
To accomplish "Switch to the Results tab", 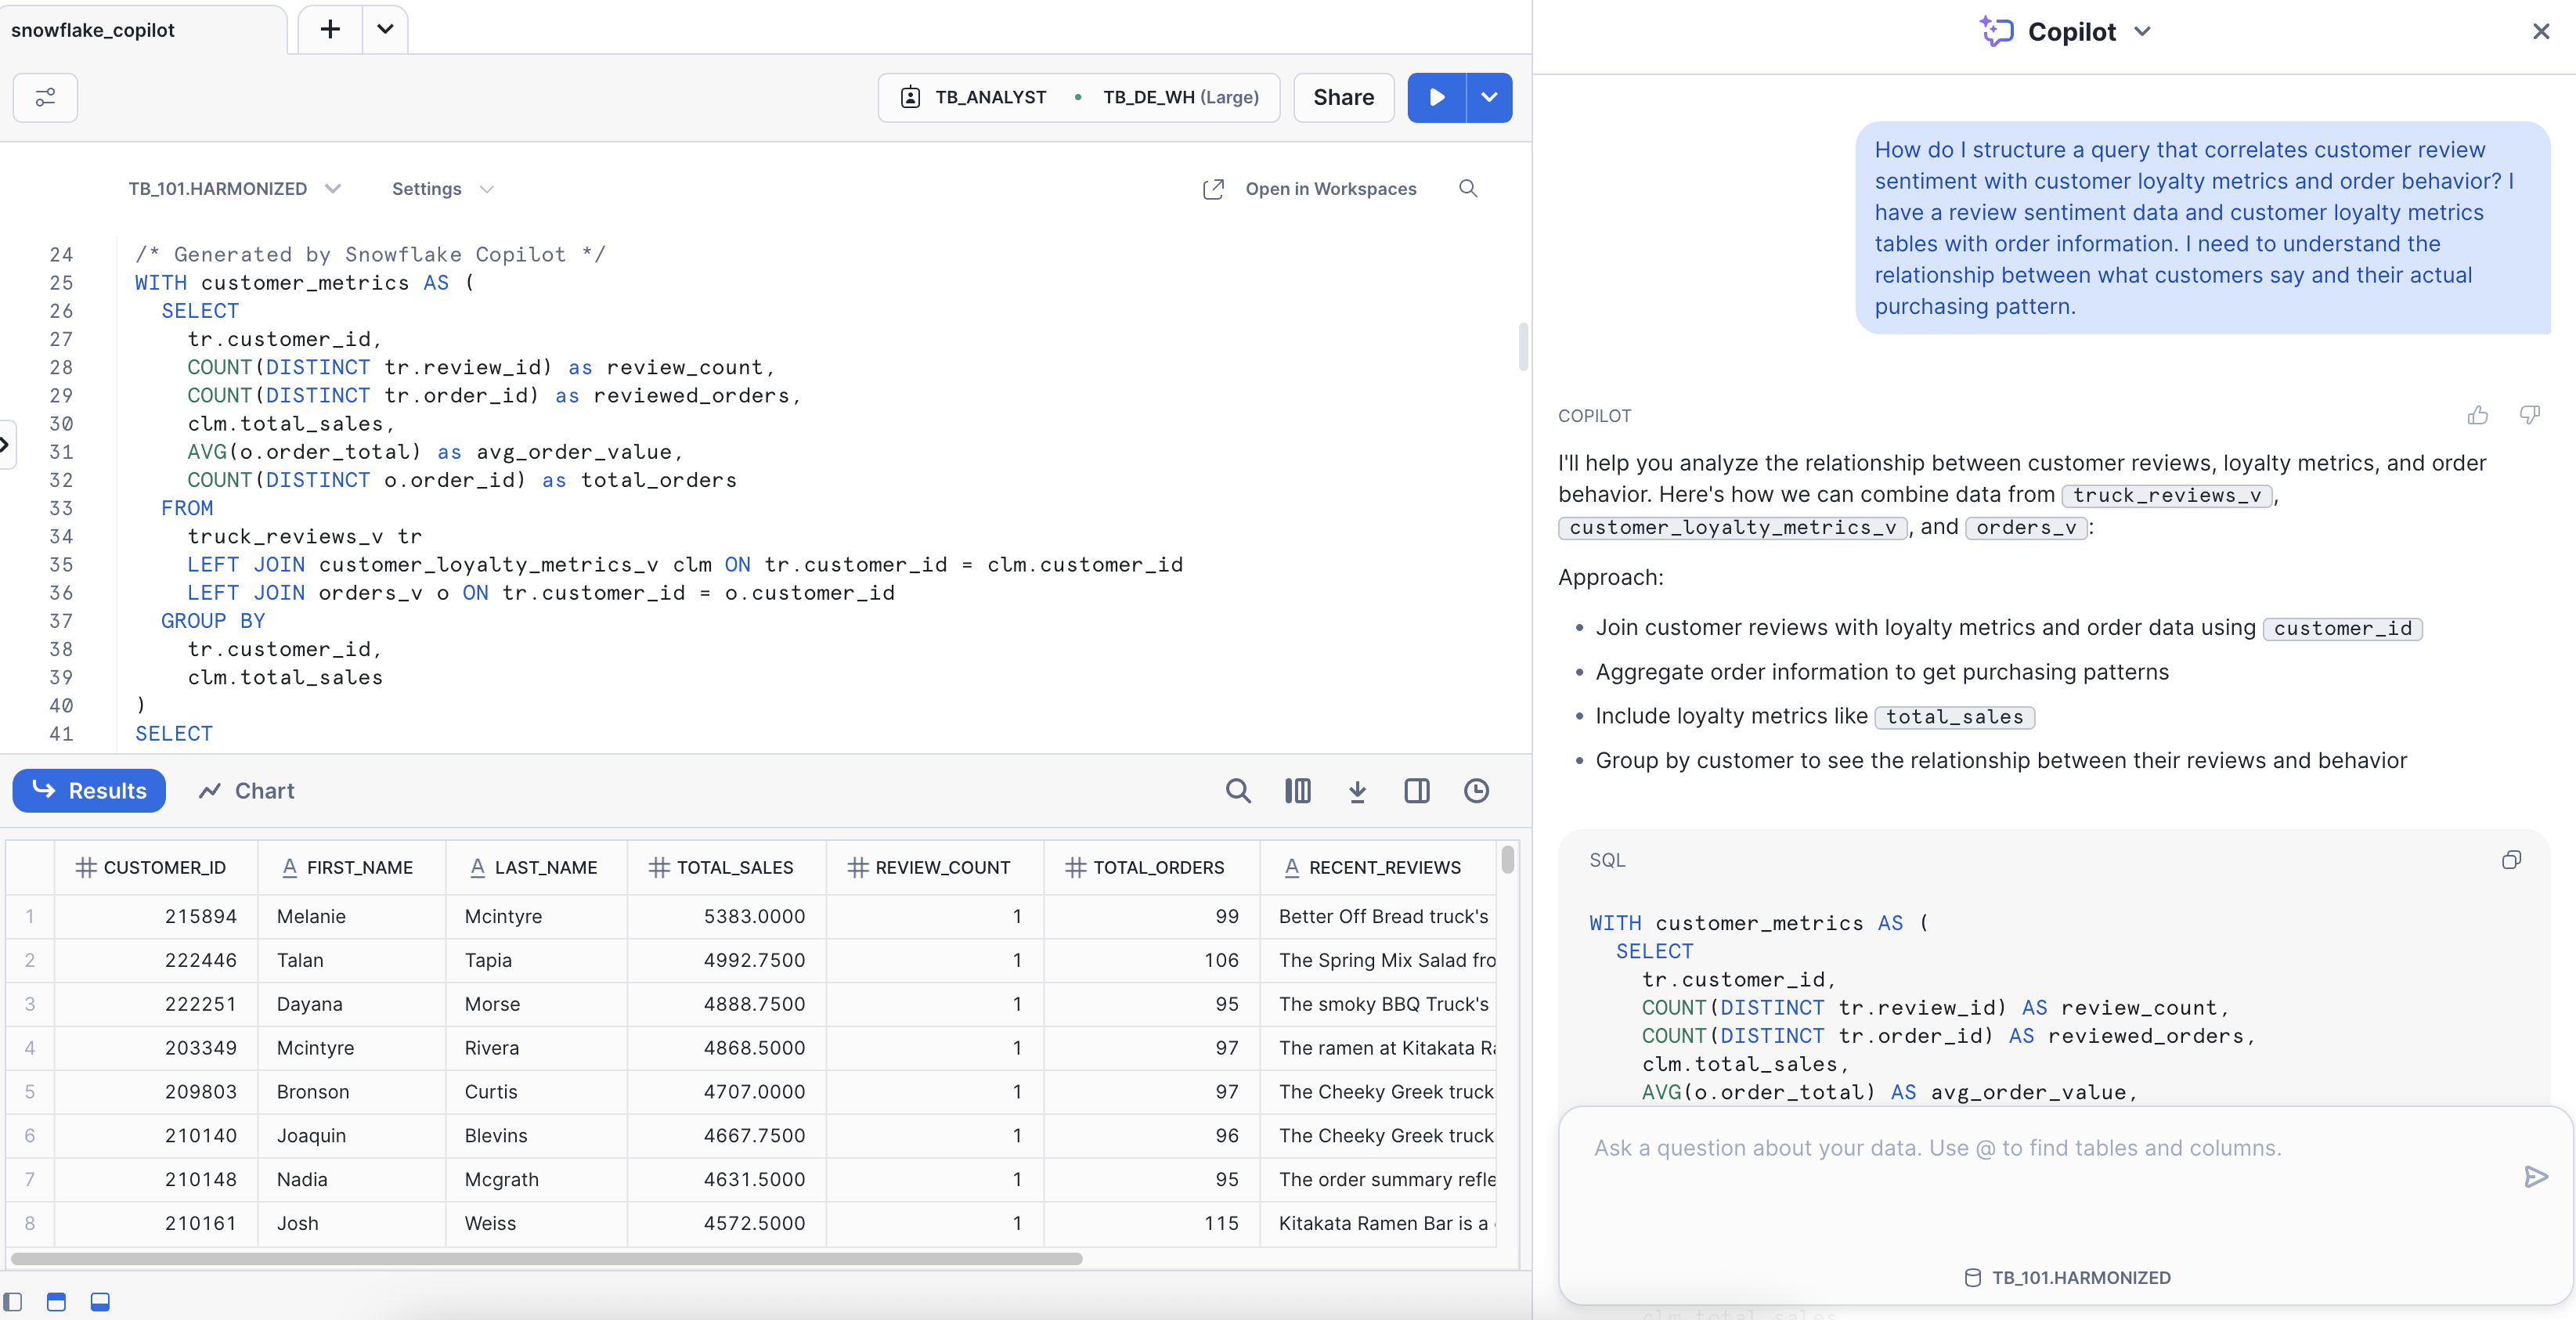I will pos(89,790).
